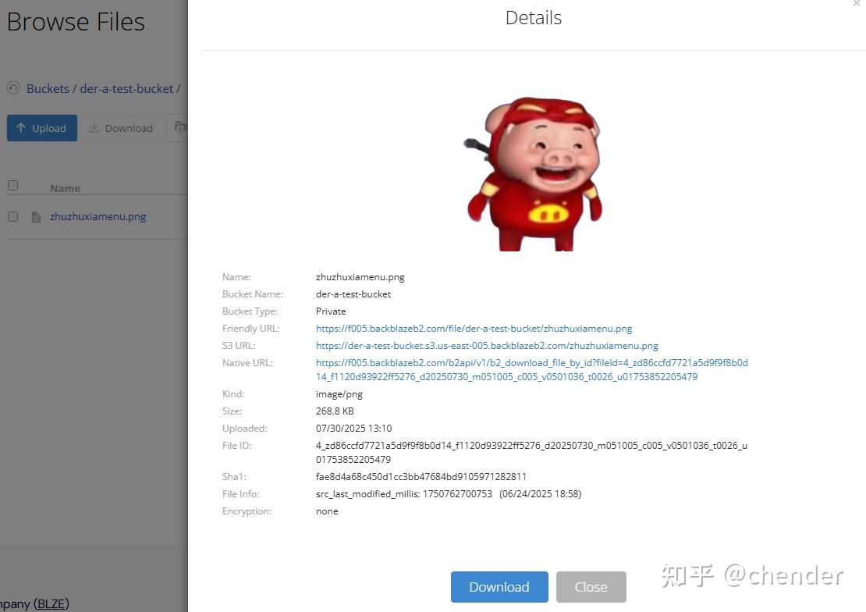This screenshot has width=866, height=612.
Task: Toggle the select-all checkbox next to Name
Action: coord(12,185)
